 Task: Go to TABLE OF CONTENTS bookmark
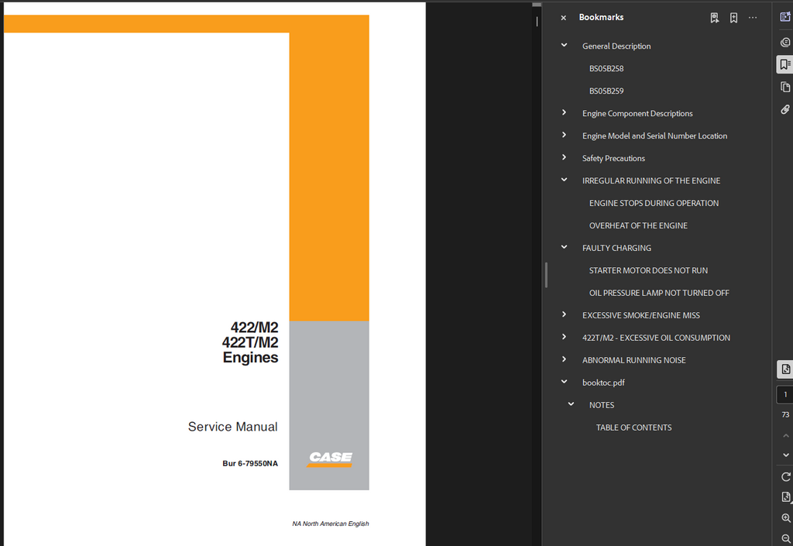pos(633,428)
